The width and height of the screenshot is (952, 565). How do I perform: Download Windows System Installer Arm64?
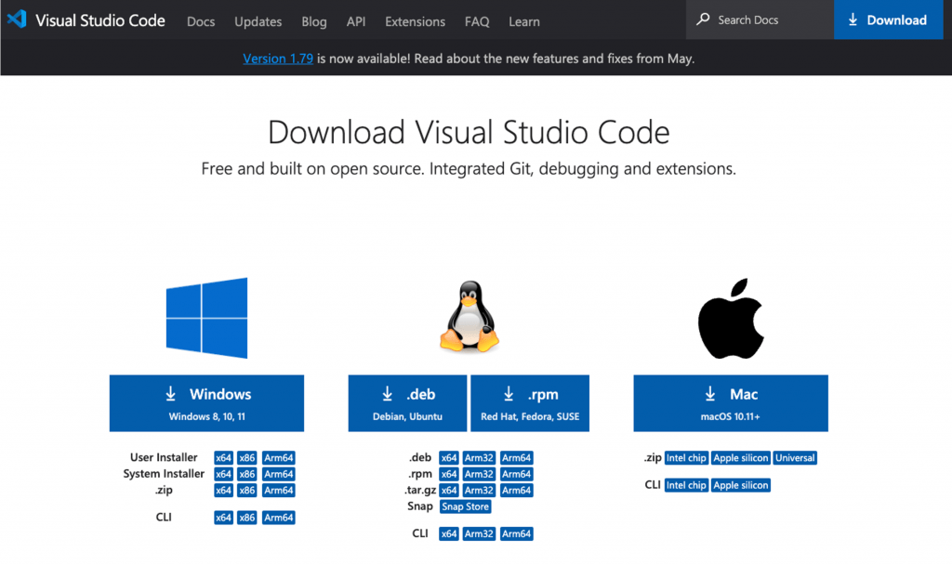(x=279, y=474)
